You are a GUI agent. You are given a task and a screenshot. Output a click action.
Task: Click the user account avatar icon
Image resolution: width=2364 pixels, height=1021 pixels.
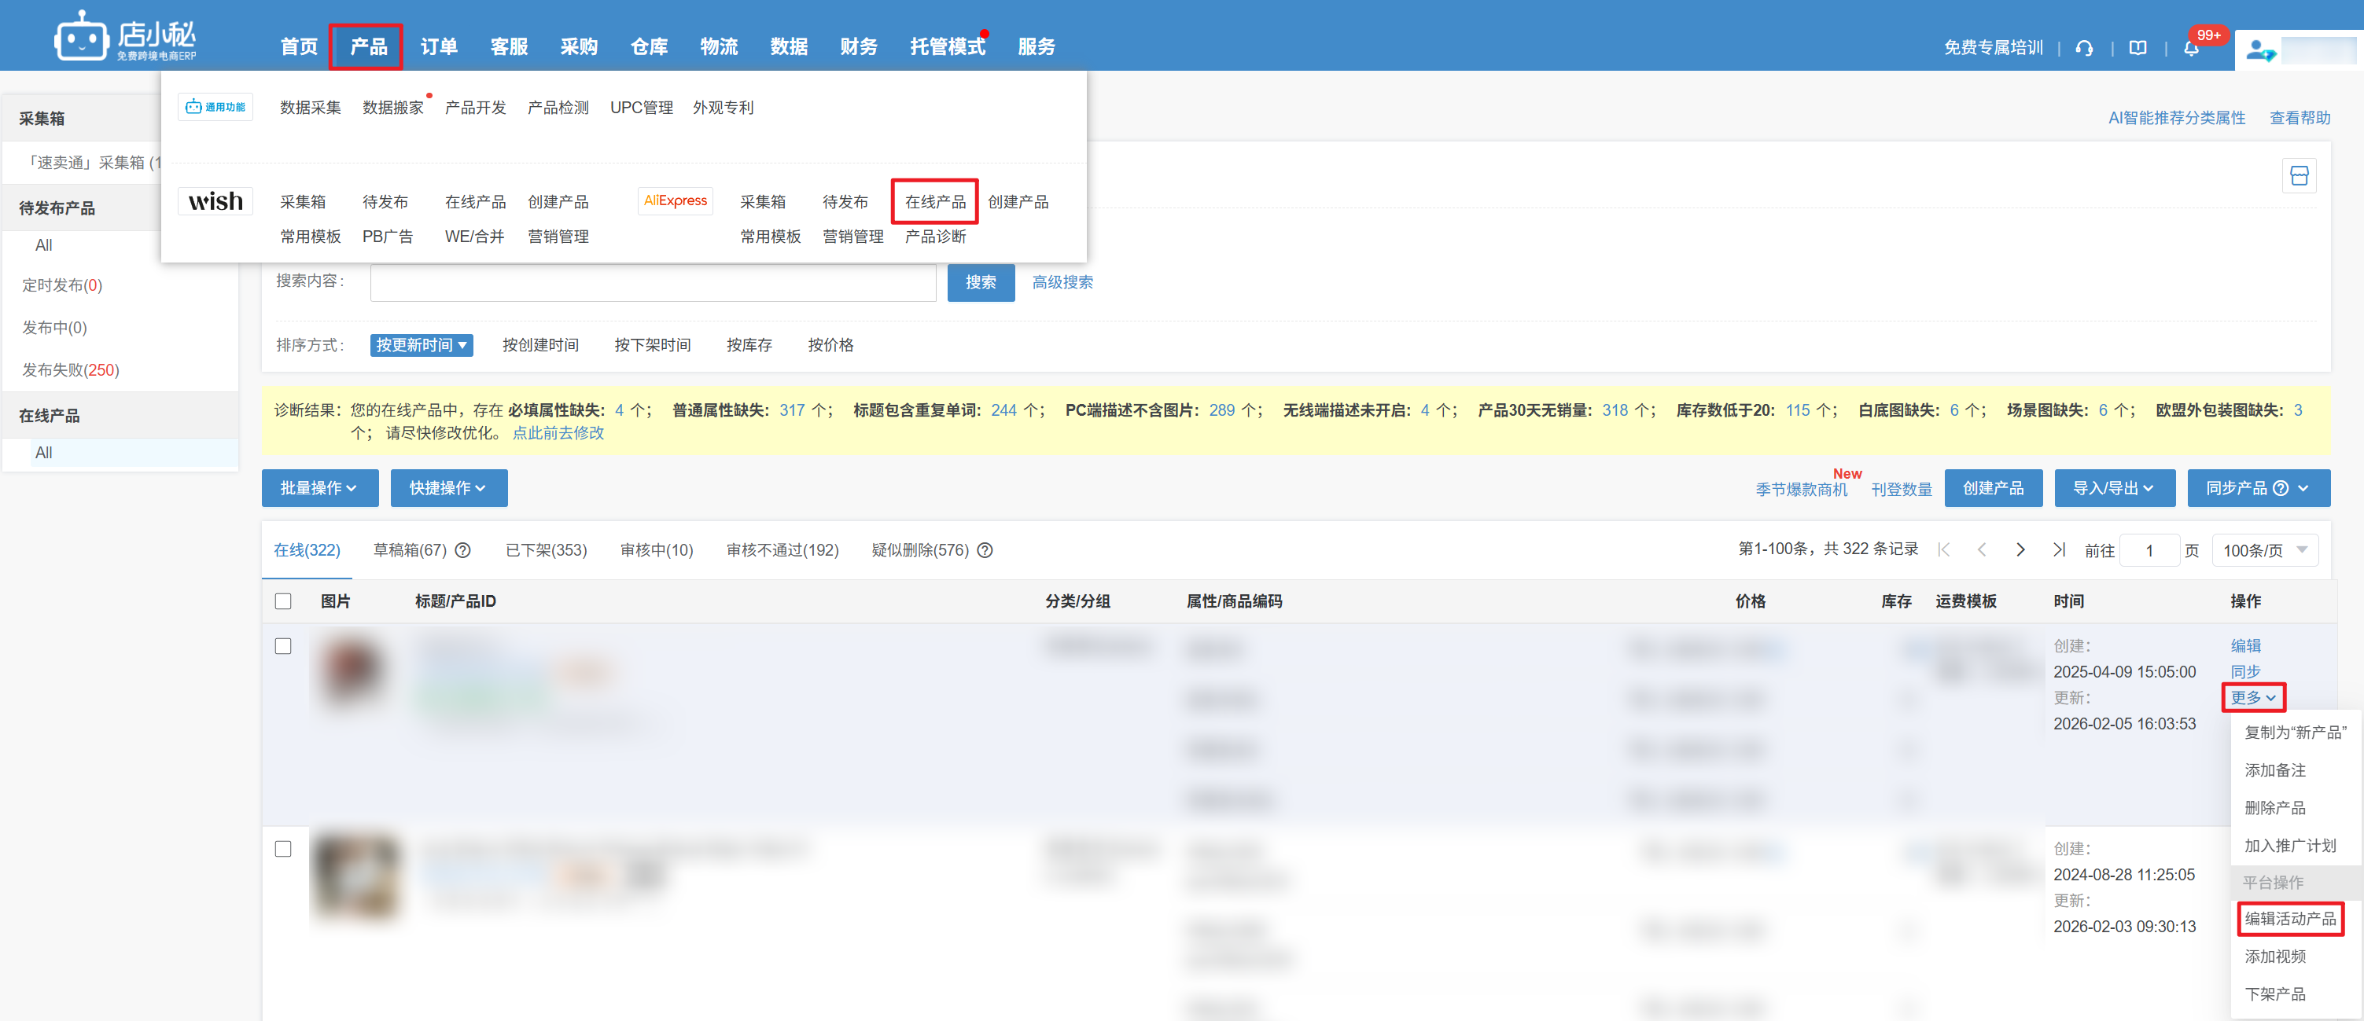click(2259, 50)
